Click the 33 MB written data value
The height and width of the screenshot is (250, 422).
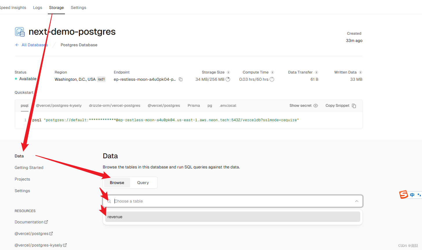(x=356, y=79)
